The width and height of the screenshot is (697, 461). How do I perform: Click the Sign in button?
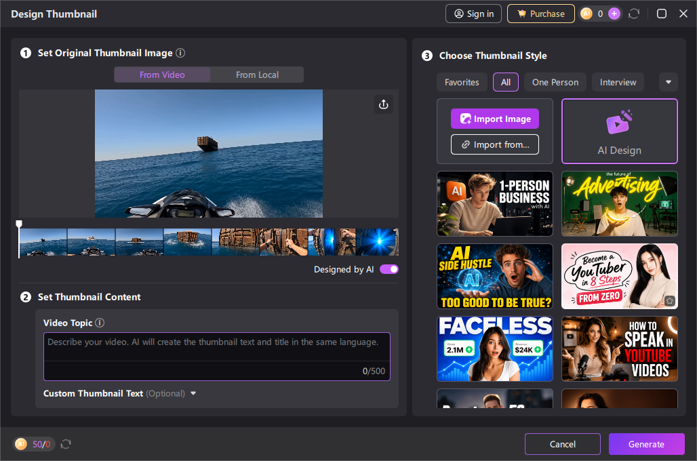click(473, 14)
